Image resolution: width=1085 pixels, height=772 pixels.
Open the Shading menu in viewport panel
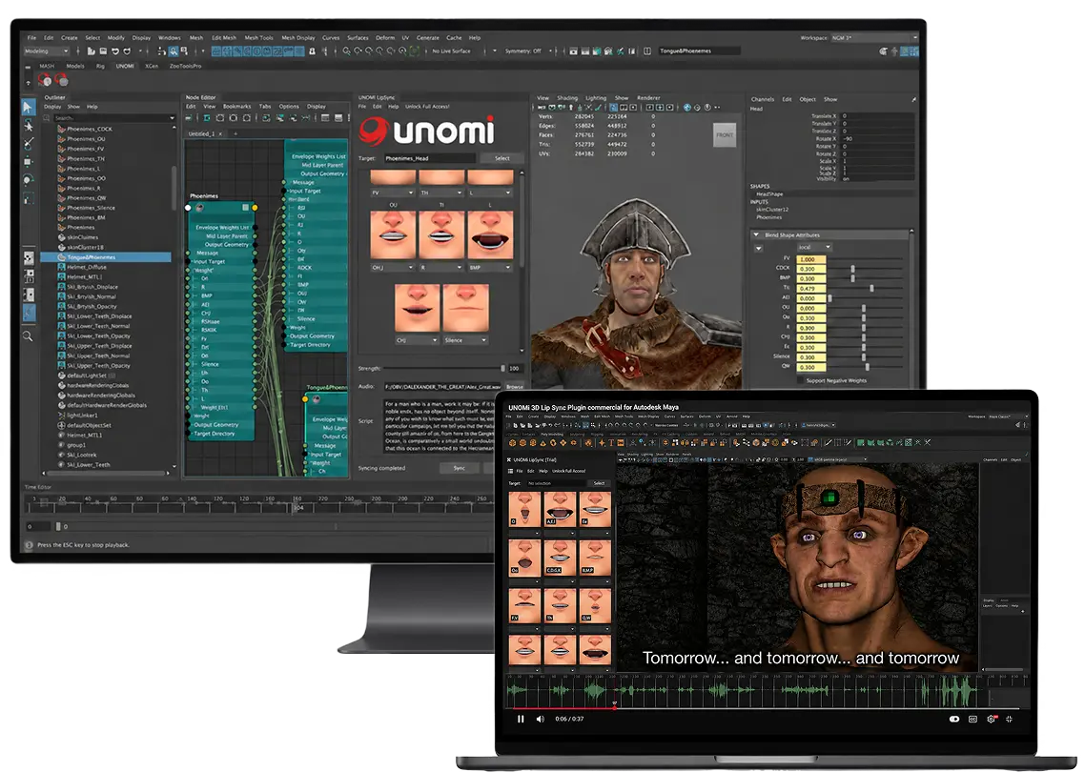[x=566, y=98]
